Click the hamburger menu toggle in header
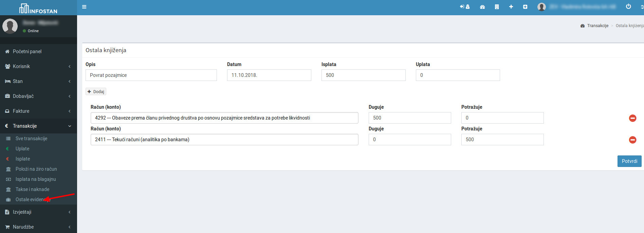644x233 pixels. coord(84,7)
